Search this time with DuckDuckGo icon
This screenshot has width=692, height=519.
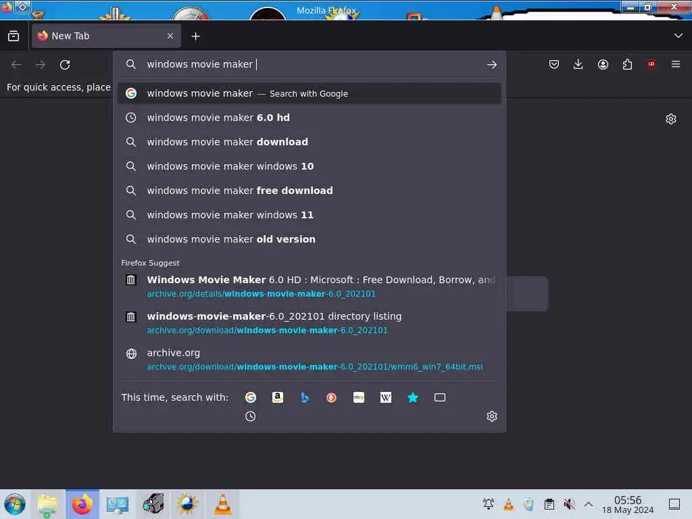[331, 397]
